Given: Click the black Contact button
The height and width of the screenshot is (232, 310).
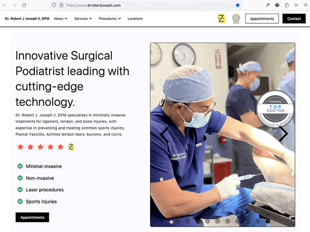Looking at the screenshot, I should pos(294,19).
